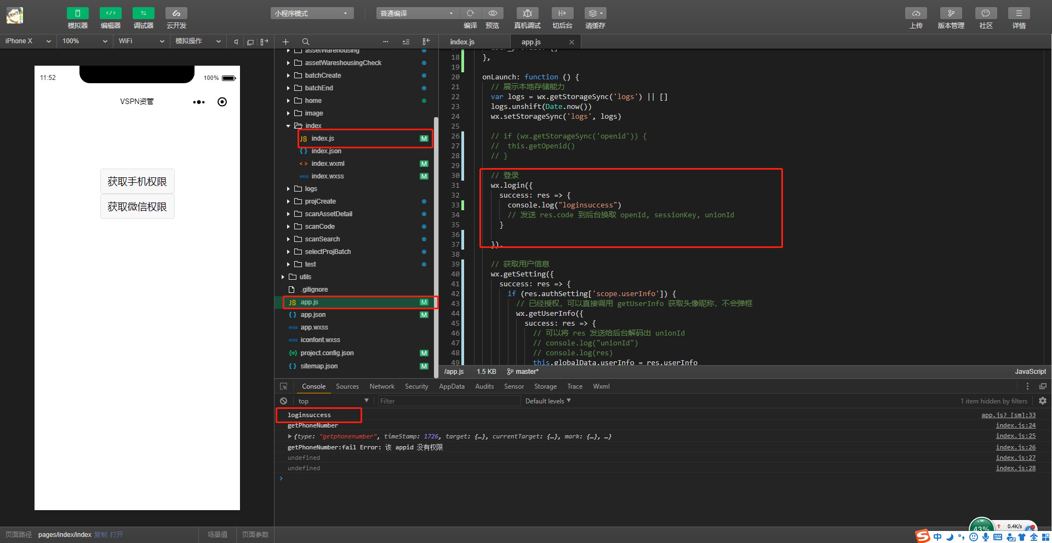Toggle the 调试器 debugger panel

(x=143, y=13)
